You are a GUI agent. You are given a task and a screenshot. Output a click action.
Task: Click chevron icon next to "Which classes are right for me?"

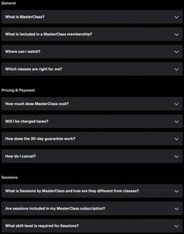click(x=177, y=69)
